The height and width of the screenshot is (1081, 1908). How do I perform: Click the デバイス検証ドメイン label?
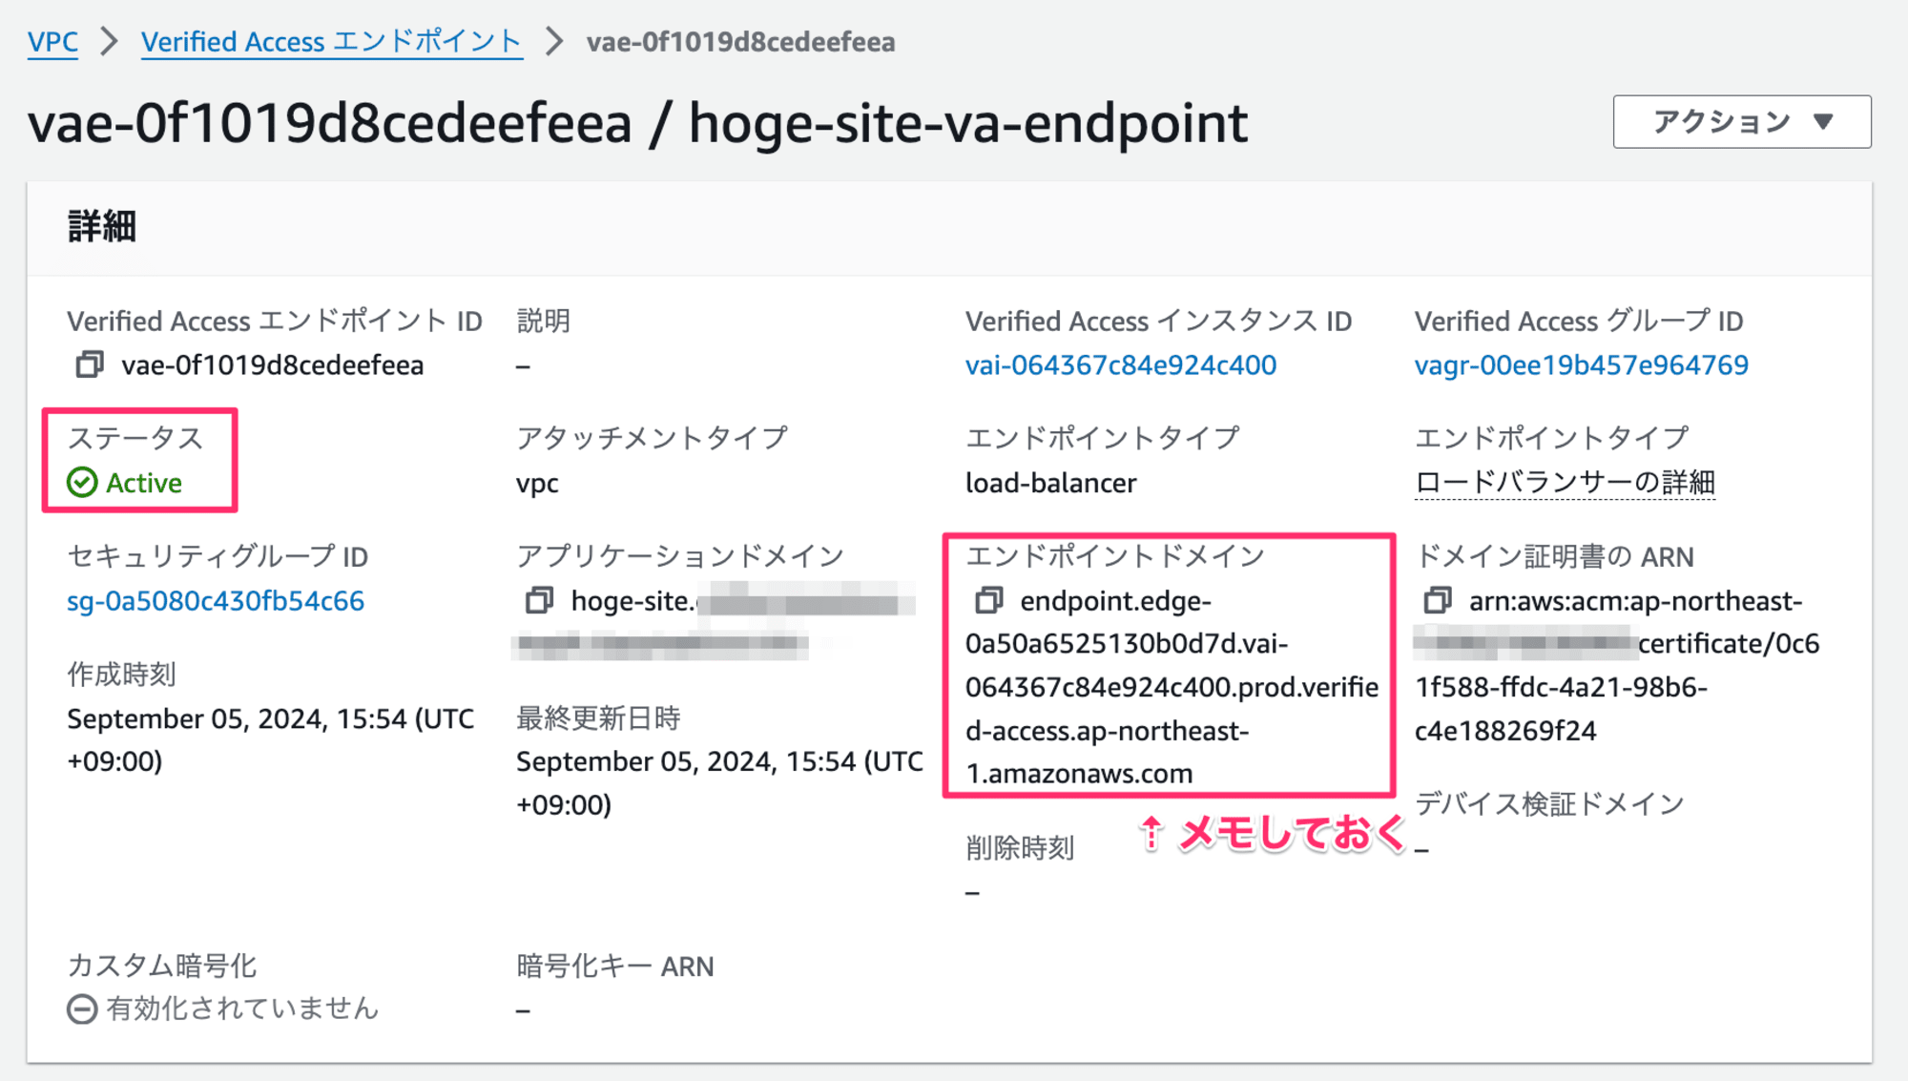(x=1549, y=803)
